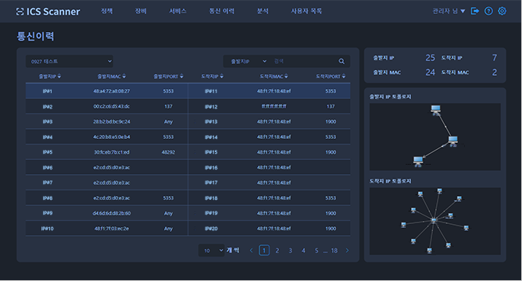Select bottommost node in 도착지 IP topology
The width and height of the screenshot is (522, 281).
[430, 251]
